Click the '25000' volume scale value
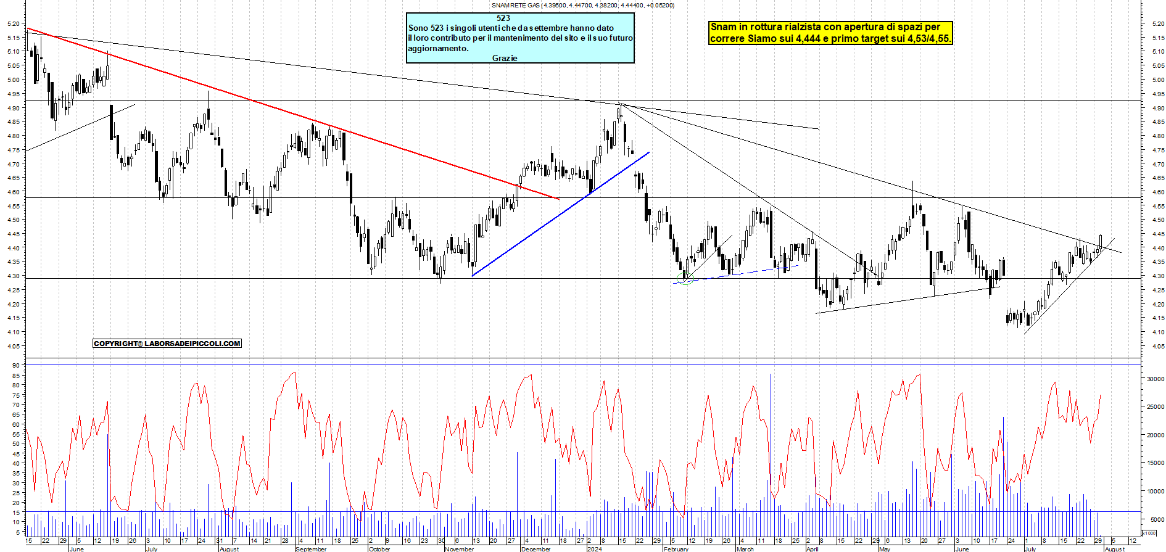This screenshot has height=552, width=1166. point(1155,407)
